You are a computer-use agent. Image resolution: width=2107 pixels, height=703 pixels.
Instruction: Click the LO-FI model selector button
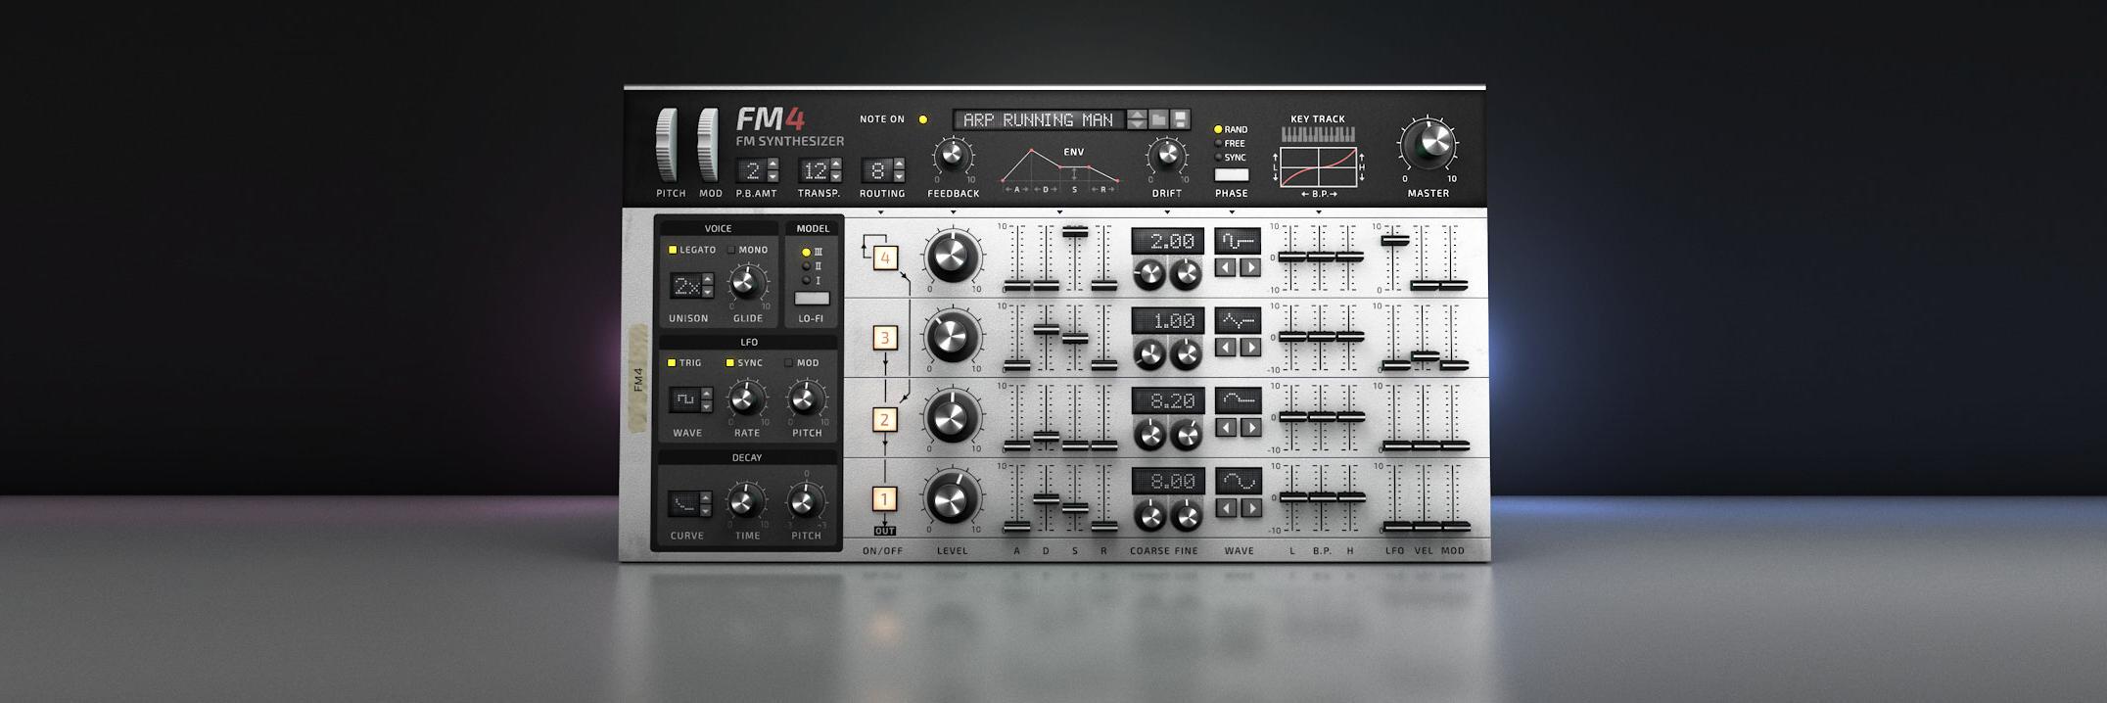pos(812,299)
